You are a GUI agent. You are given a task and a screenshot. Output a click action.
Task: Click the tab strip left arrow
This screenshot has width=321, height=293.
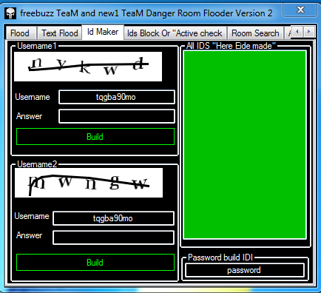point(297,32)
